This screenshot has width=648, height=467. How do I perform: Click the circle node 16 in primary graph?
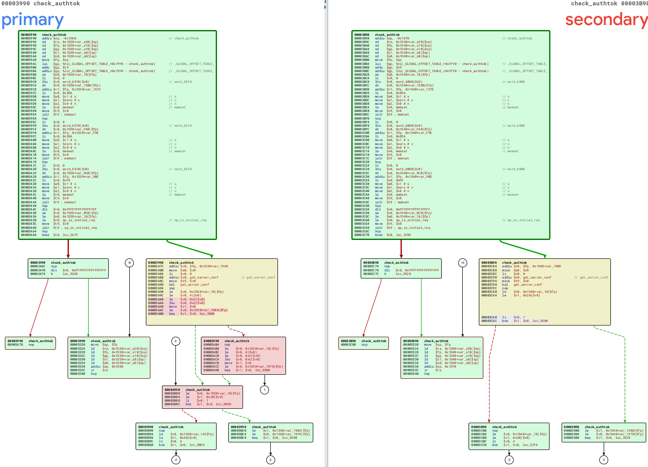point(129,263)
